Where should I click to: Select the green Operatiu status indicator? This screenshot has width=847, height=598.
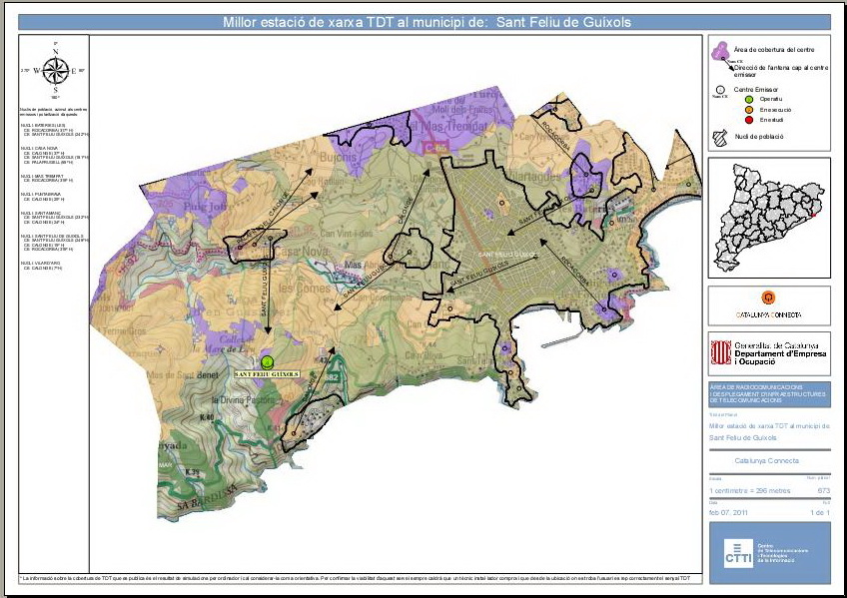[x=749, y=100]
